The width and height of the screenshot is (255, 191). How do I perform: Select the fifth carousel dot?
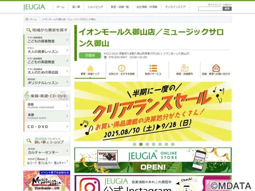(160, 144)
